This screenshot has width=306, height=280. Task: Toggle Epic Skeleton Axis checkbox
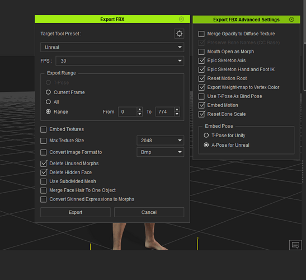pos(201,60)
